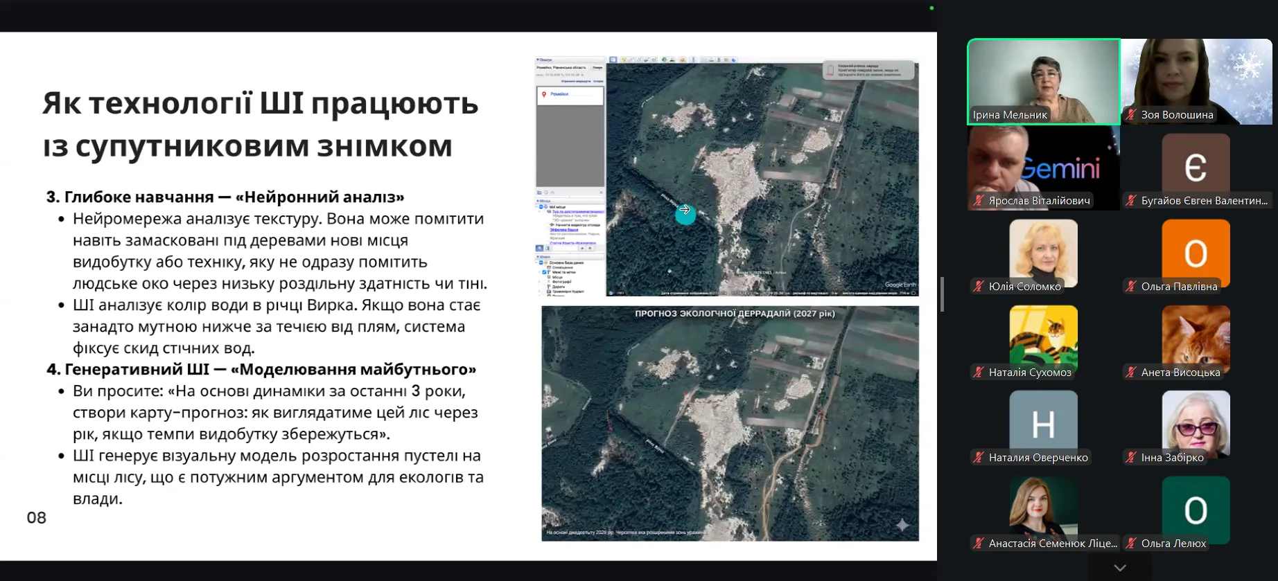Click Наталія Сухомоз's tiger illustration avatar
Viewport: 1278px width, 581px height.
1044,338
